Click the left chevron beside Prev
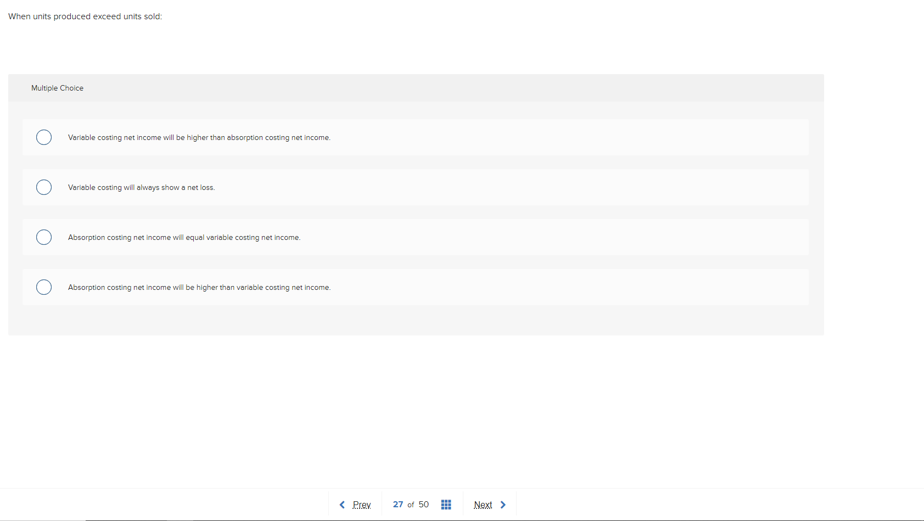The image size is (924, 521). tap(342, 505)
